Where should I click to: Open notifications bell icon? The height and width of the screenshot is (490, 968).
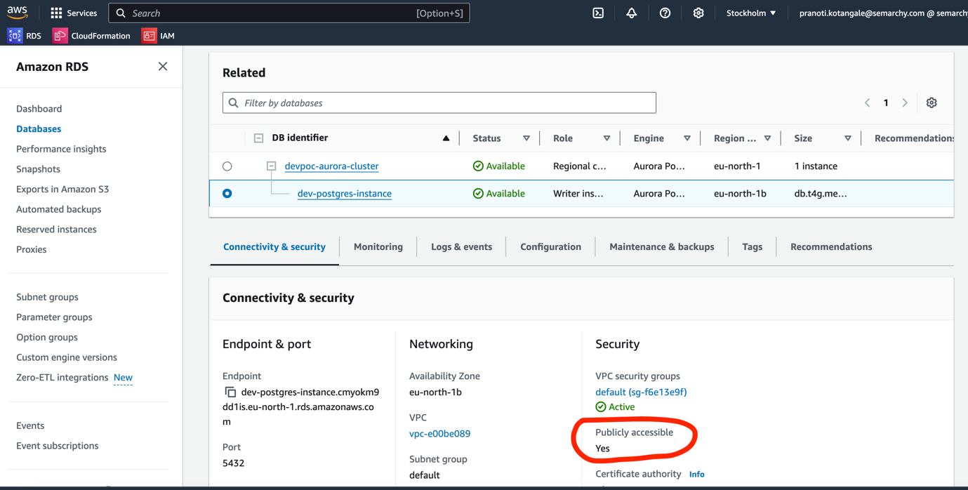point(632,13)
